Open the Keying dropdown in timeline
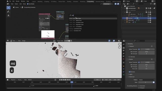This screenshot has height=91, width=162. coord(20,80)
